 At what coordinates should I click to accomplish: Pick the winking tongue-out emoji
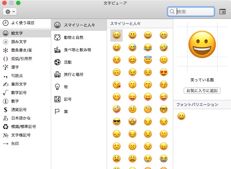(x=164, y=97)
